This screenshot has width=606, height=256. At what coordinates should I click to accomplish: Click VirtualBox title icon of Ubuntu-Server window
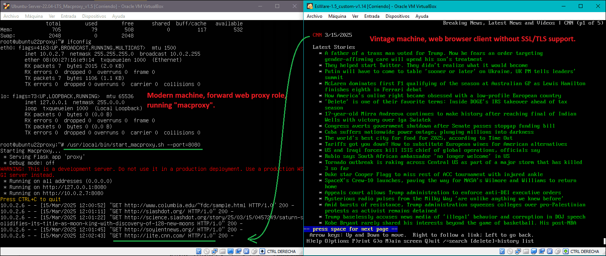point(6,6)
